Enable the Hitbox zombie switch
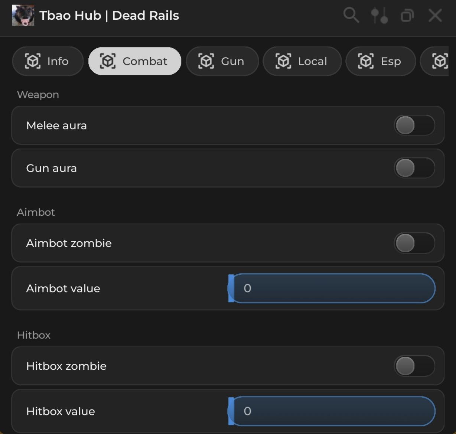The image size is (456, 434). pos(414,366)
